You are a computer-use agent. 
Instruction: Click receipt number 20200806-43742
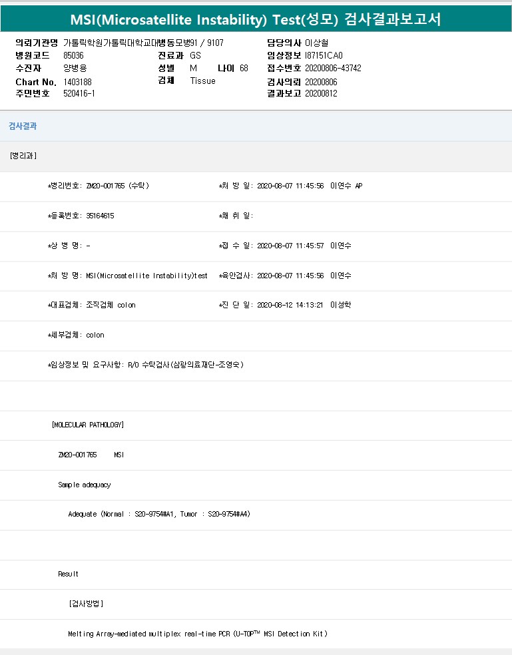[333, 68]
